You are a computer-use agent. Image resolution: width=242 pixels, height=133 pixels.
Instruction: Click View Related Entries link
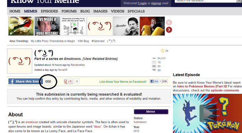[100, 59]
